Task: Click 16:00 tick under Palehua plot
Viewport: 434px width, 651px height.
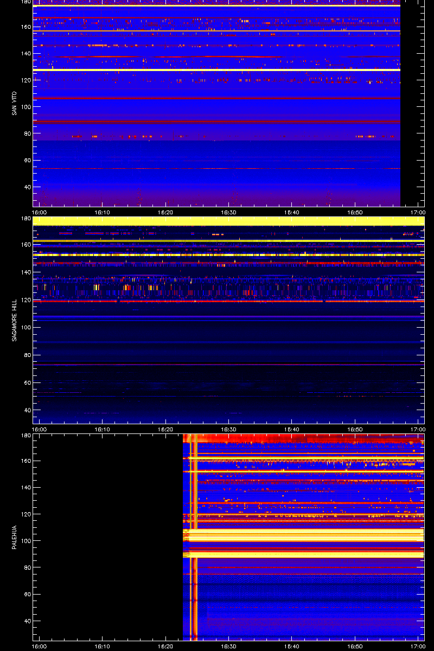Action: [40, 646]
